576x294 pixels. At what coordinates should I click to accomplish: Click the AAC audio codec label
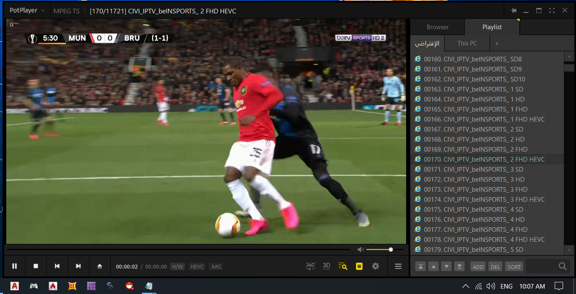pos(216,266)
